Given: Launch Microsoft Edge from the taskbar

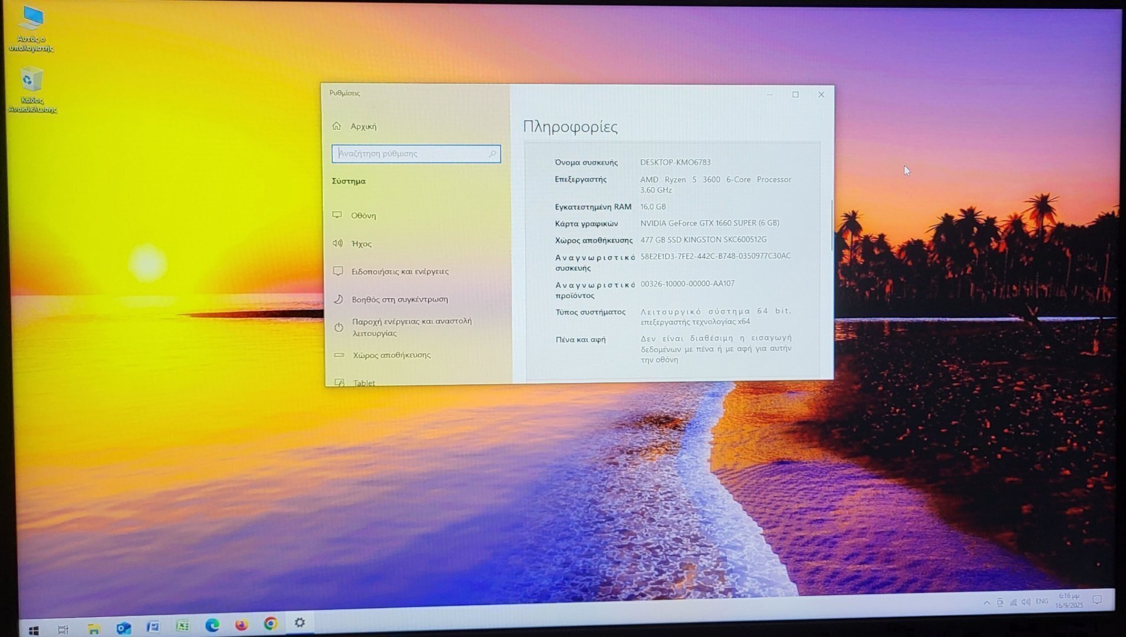Looking at the screenshot, I should coord(212,625).
